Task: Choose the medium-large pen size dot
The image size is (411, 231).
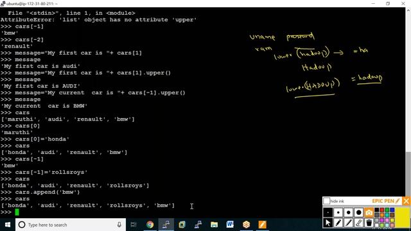Action: pyautogui.click(x=348, y=212)
